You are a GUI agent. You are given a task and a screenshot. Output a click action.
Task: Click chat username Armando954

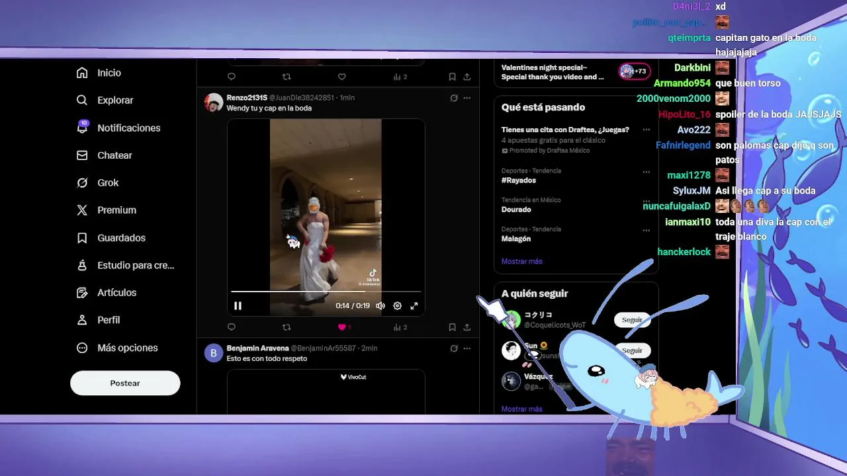click(x=682, y=83)
